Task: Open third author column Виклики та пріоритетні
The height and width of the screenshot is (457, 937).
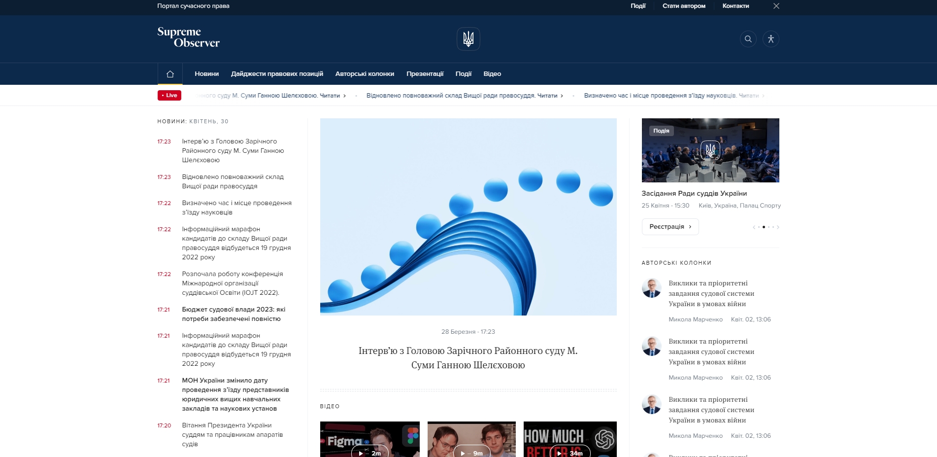Action: coord(711,410)
